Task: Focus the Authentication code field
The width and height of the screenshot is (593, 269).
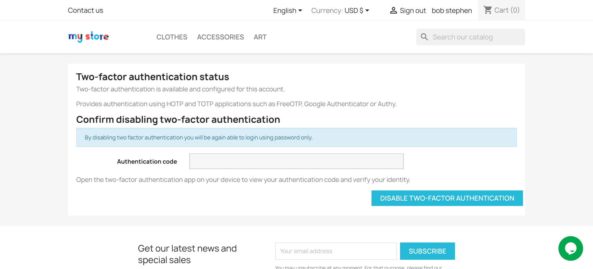Action: click(x=296, y=161)
